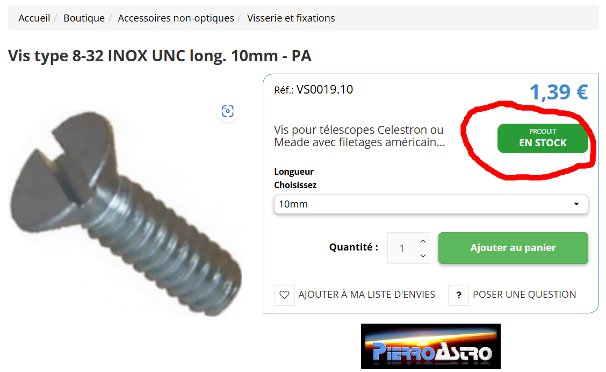606x372 pixels.
Task: Click the heart wishlist icon
Action: click(284, 295)
